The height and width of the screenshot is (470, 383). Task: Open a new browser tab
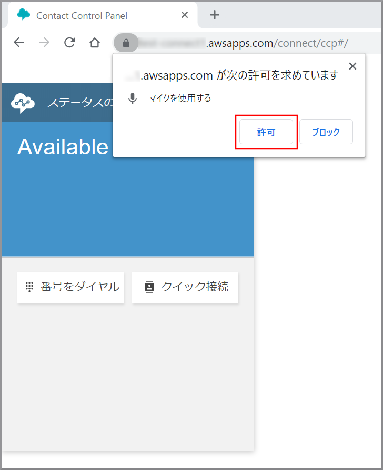pos(215,15)
